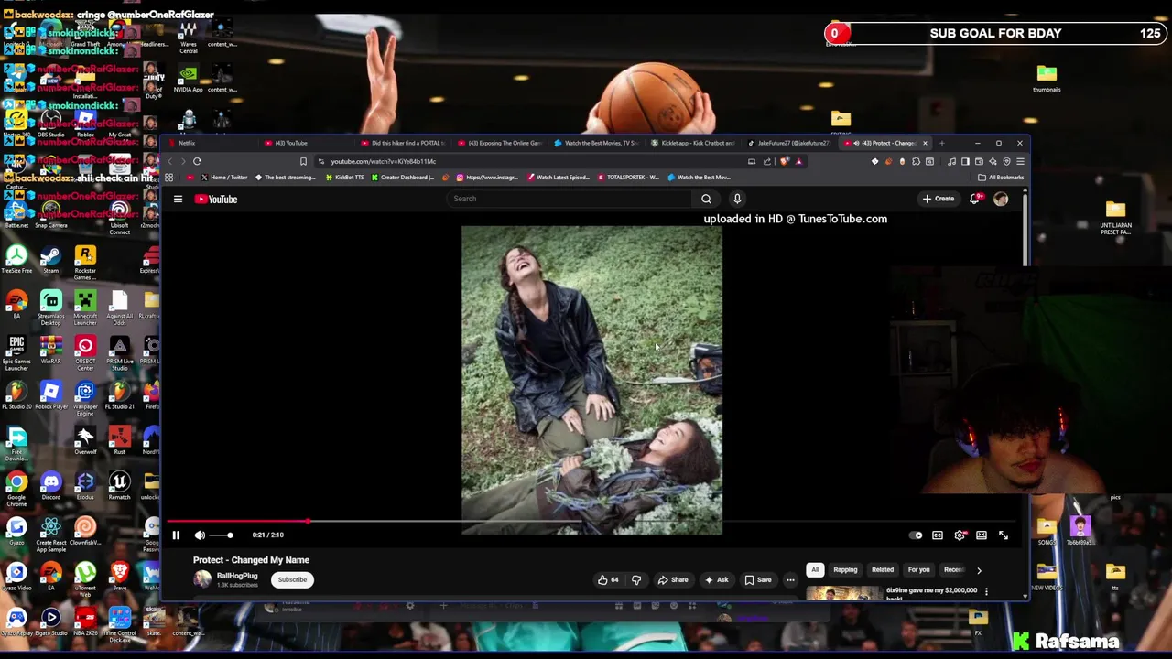Turn on closed captions in the player

[x=938, y=535]
